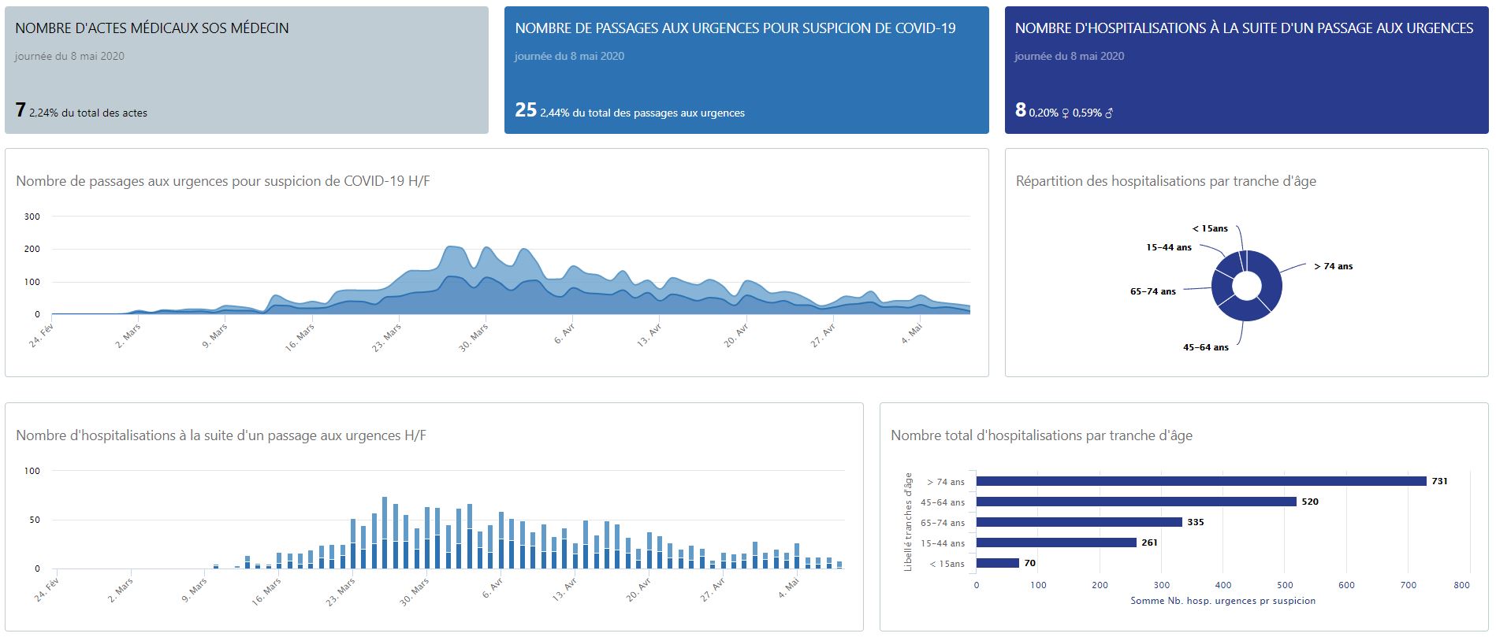Click 'Nombre d'hospitalisations à la suite' chart title
The width and height of the screenshot is (1496, 637).
click(x=221, y=435)
